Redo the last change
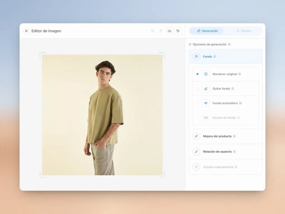 [161, 31]
